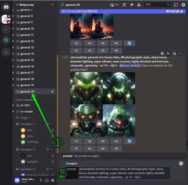Open the inbox icon in header
Image resolution: width=188 pixels, height=185 pixels.
[176, 5]
